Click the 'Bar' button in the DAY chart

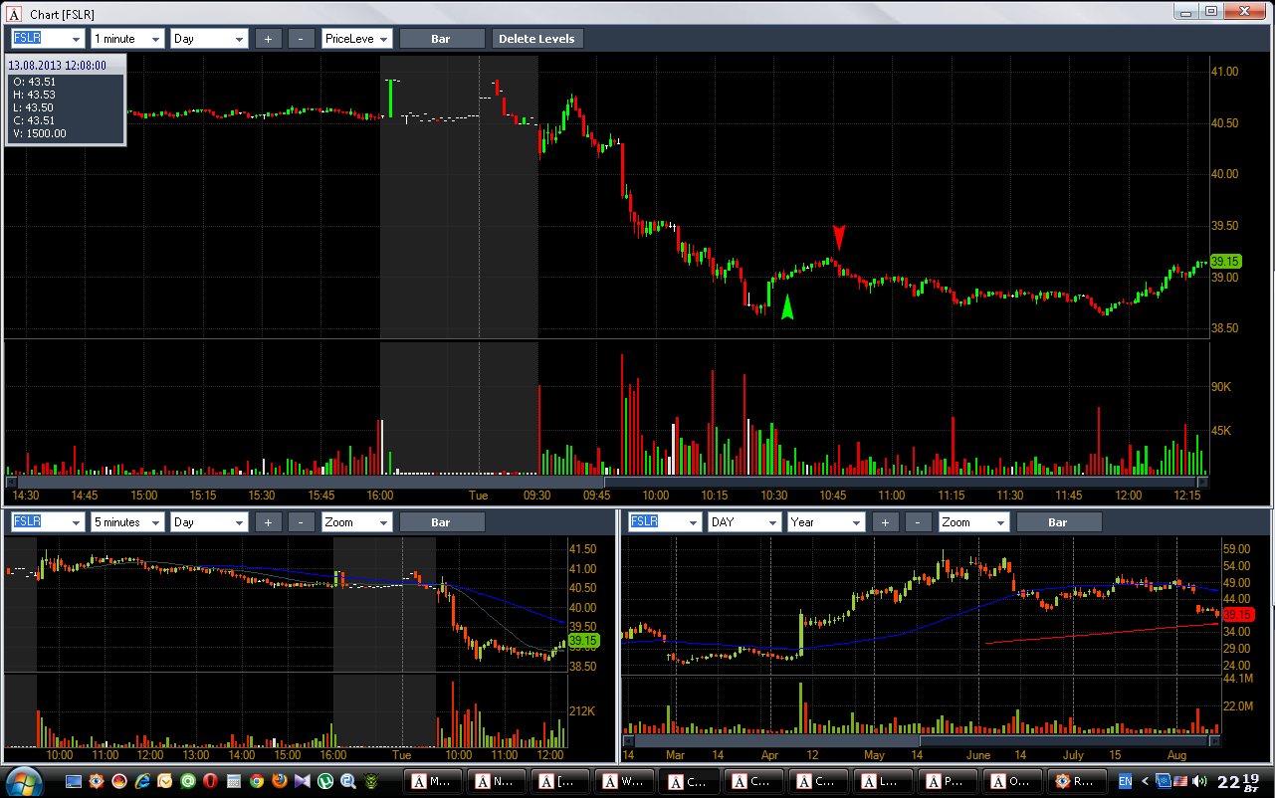pos(1059,521)
